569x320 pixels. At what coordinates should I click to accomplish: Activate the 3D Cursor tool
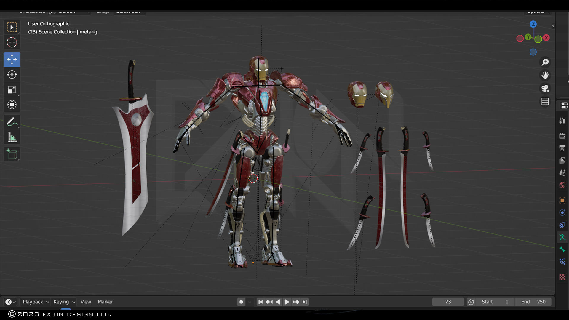tap(12, 42)
